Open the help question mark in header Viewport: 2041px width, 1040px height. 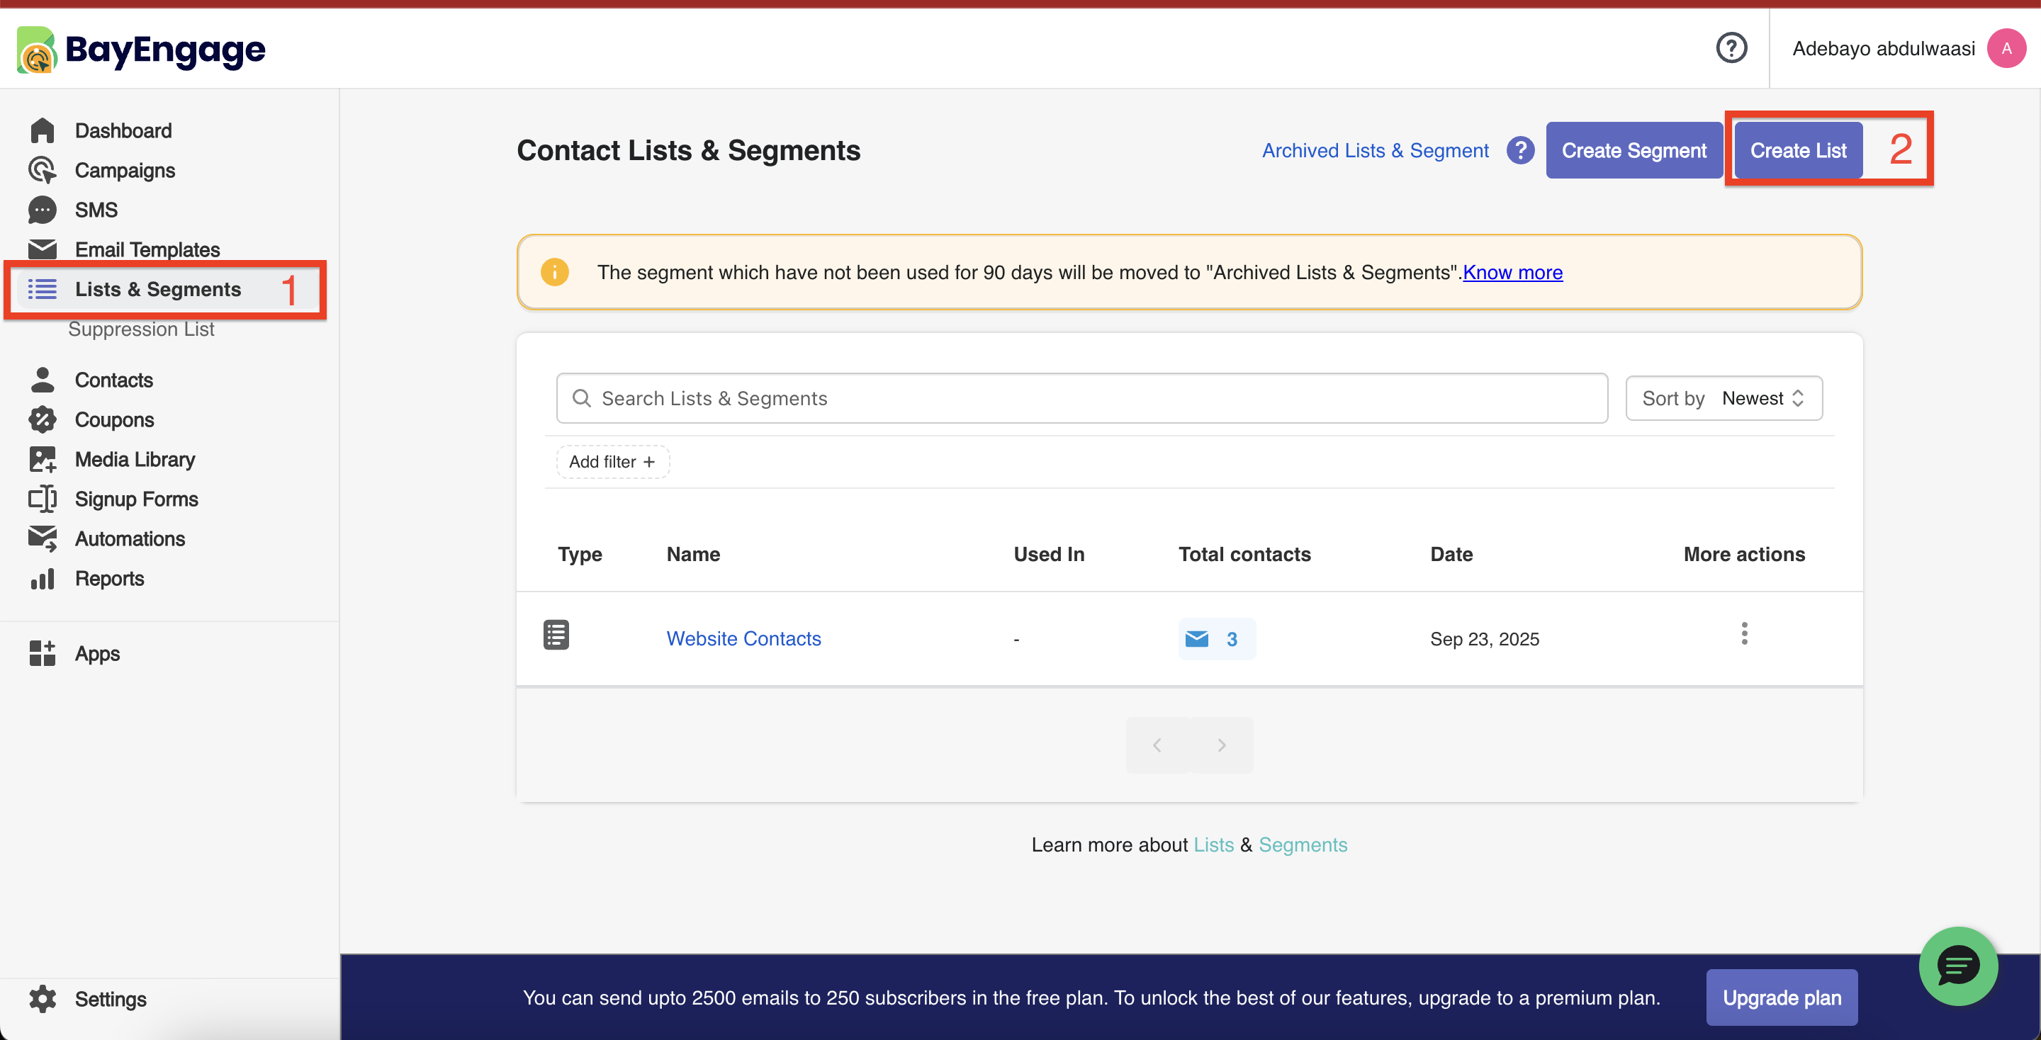[1731, 48]
